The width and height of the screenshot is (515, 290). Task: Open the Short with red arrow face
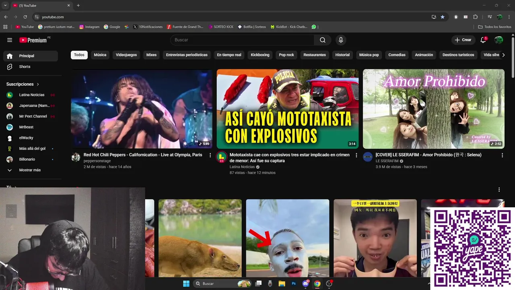point(288,238)
